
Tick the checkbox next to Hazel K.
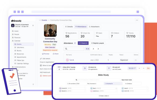coord(147,88)
